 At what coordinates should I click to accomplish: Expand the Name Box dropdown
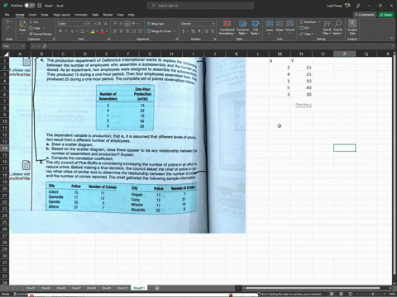point(23,46)
